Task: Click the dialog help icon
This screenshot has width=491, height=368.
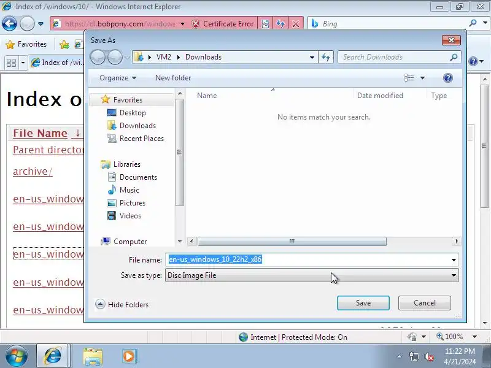Action: click(448, 78)
